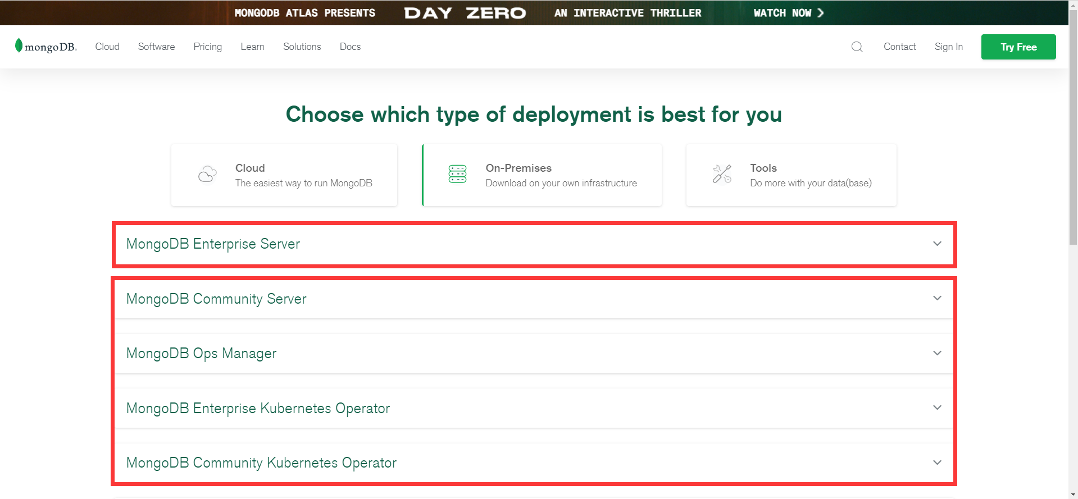The width and height of the screenshot is (1078, 499).
Task: Open the Solutions navigation menu
Action: [x=302, y=47]
